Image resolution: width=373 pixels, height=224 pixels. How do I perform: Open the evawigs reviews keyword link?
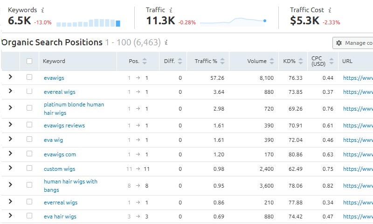[64, 126]
